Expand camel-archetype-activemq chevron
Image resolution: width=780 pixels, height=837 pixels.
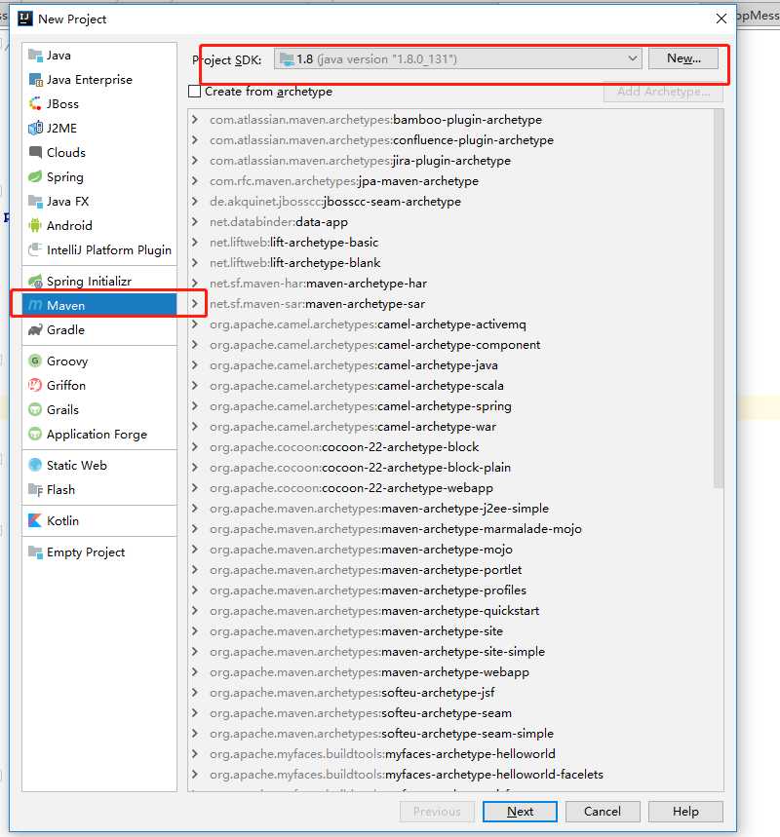point(195,324)
